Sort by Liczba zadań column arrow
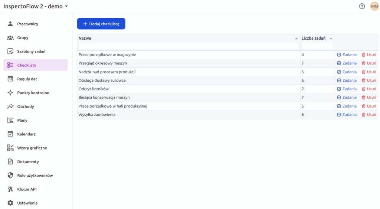 pyautogui.click(x=331, y=38)
